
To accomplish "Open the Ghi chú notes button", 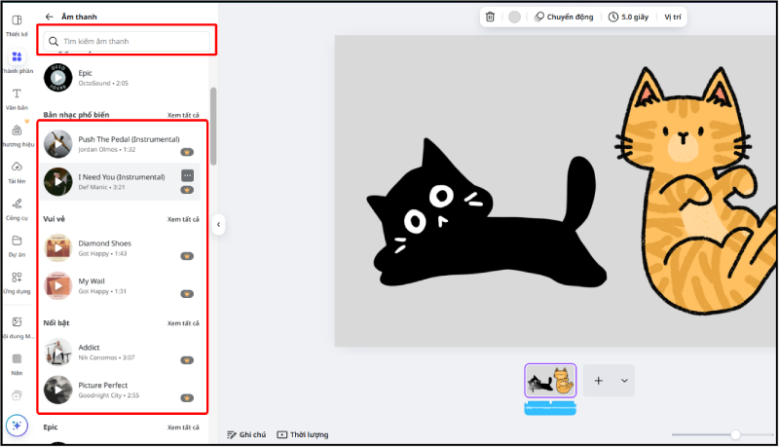I will (x=248, y=434).
